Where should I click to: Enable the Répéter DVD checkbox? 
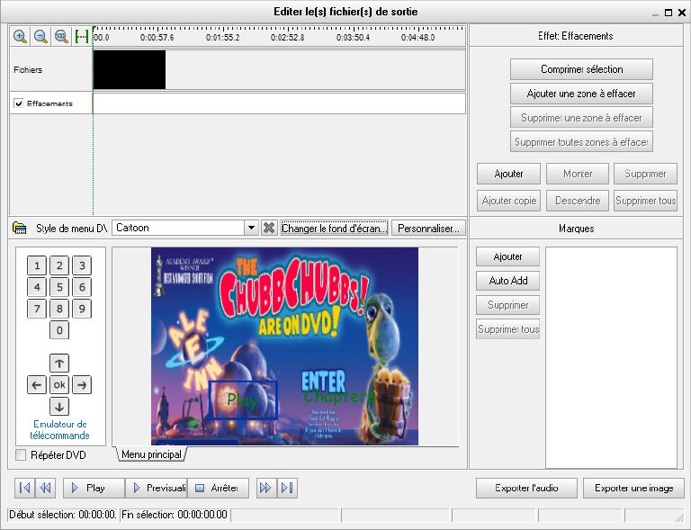[x=21, y=455]
